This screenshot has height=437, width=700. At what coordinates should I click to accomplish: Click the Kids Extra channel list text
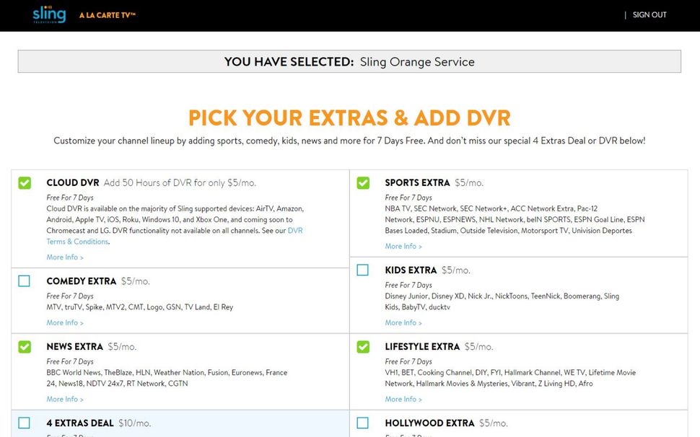point(502,301)
